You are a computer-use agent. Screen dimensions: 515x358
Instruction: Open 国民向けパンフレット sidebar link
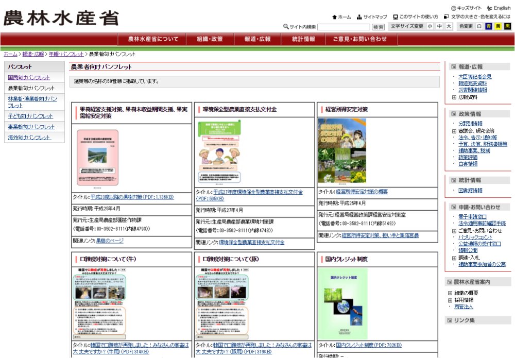29,77
